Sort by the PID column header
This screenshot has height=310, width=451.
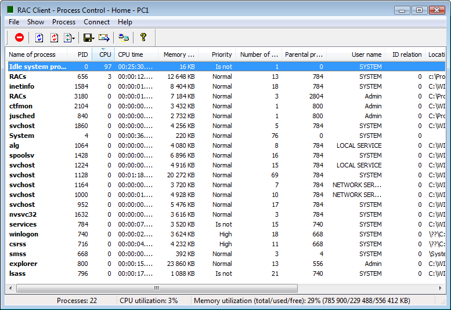click(80, 54)
